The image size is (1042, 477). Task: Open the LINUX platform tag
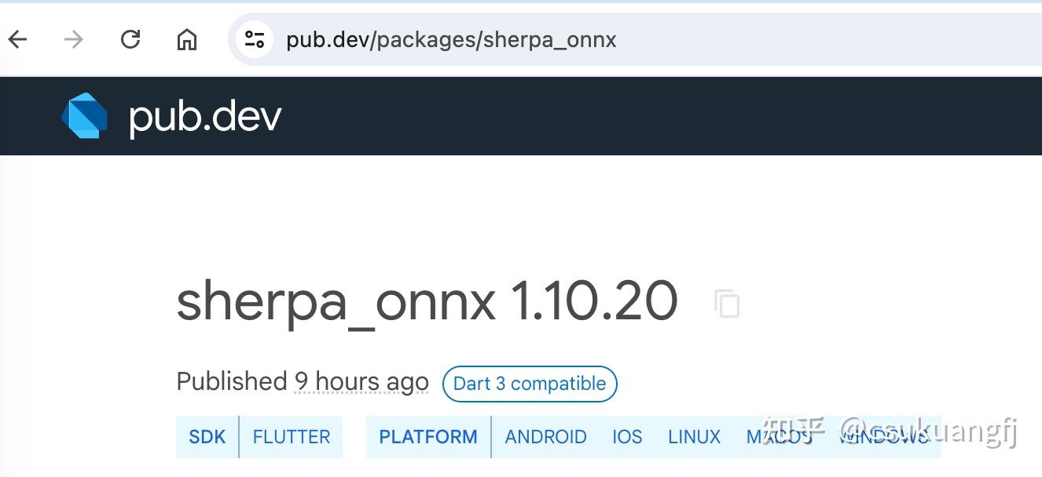coord(694,437)
